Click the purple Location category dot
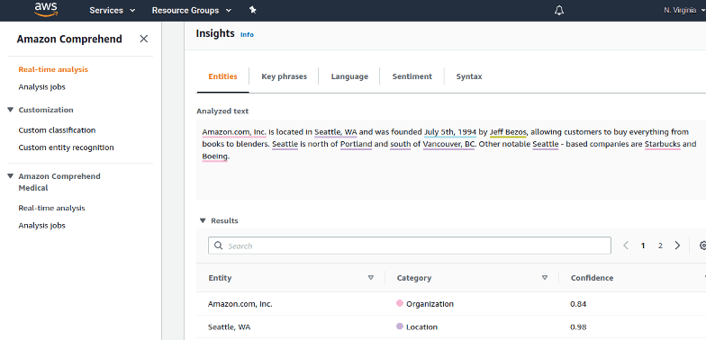The image size is (706, 340). (x=400, y=327)
